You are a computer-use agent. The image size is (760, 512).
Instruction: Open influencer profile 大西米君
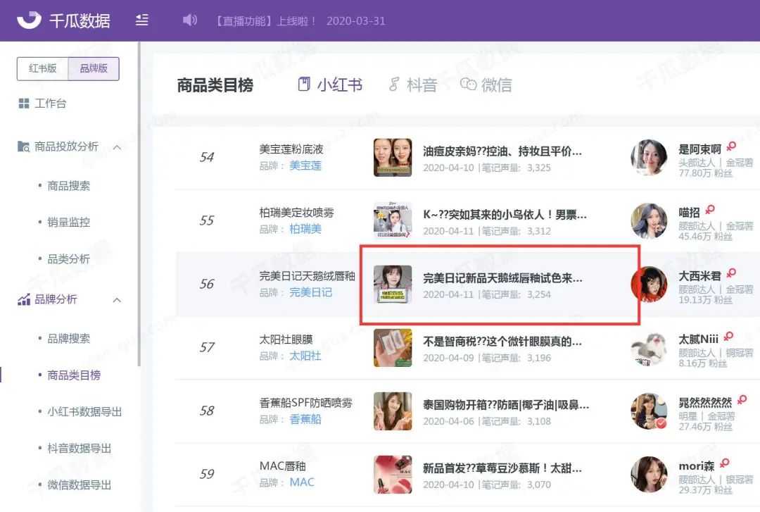(700, 276)
